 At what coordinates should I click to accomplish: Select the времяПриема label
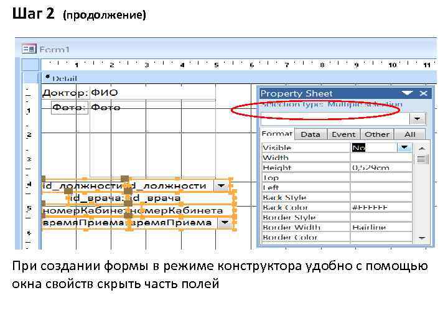[x=84, y=223]
